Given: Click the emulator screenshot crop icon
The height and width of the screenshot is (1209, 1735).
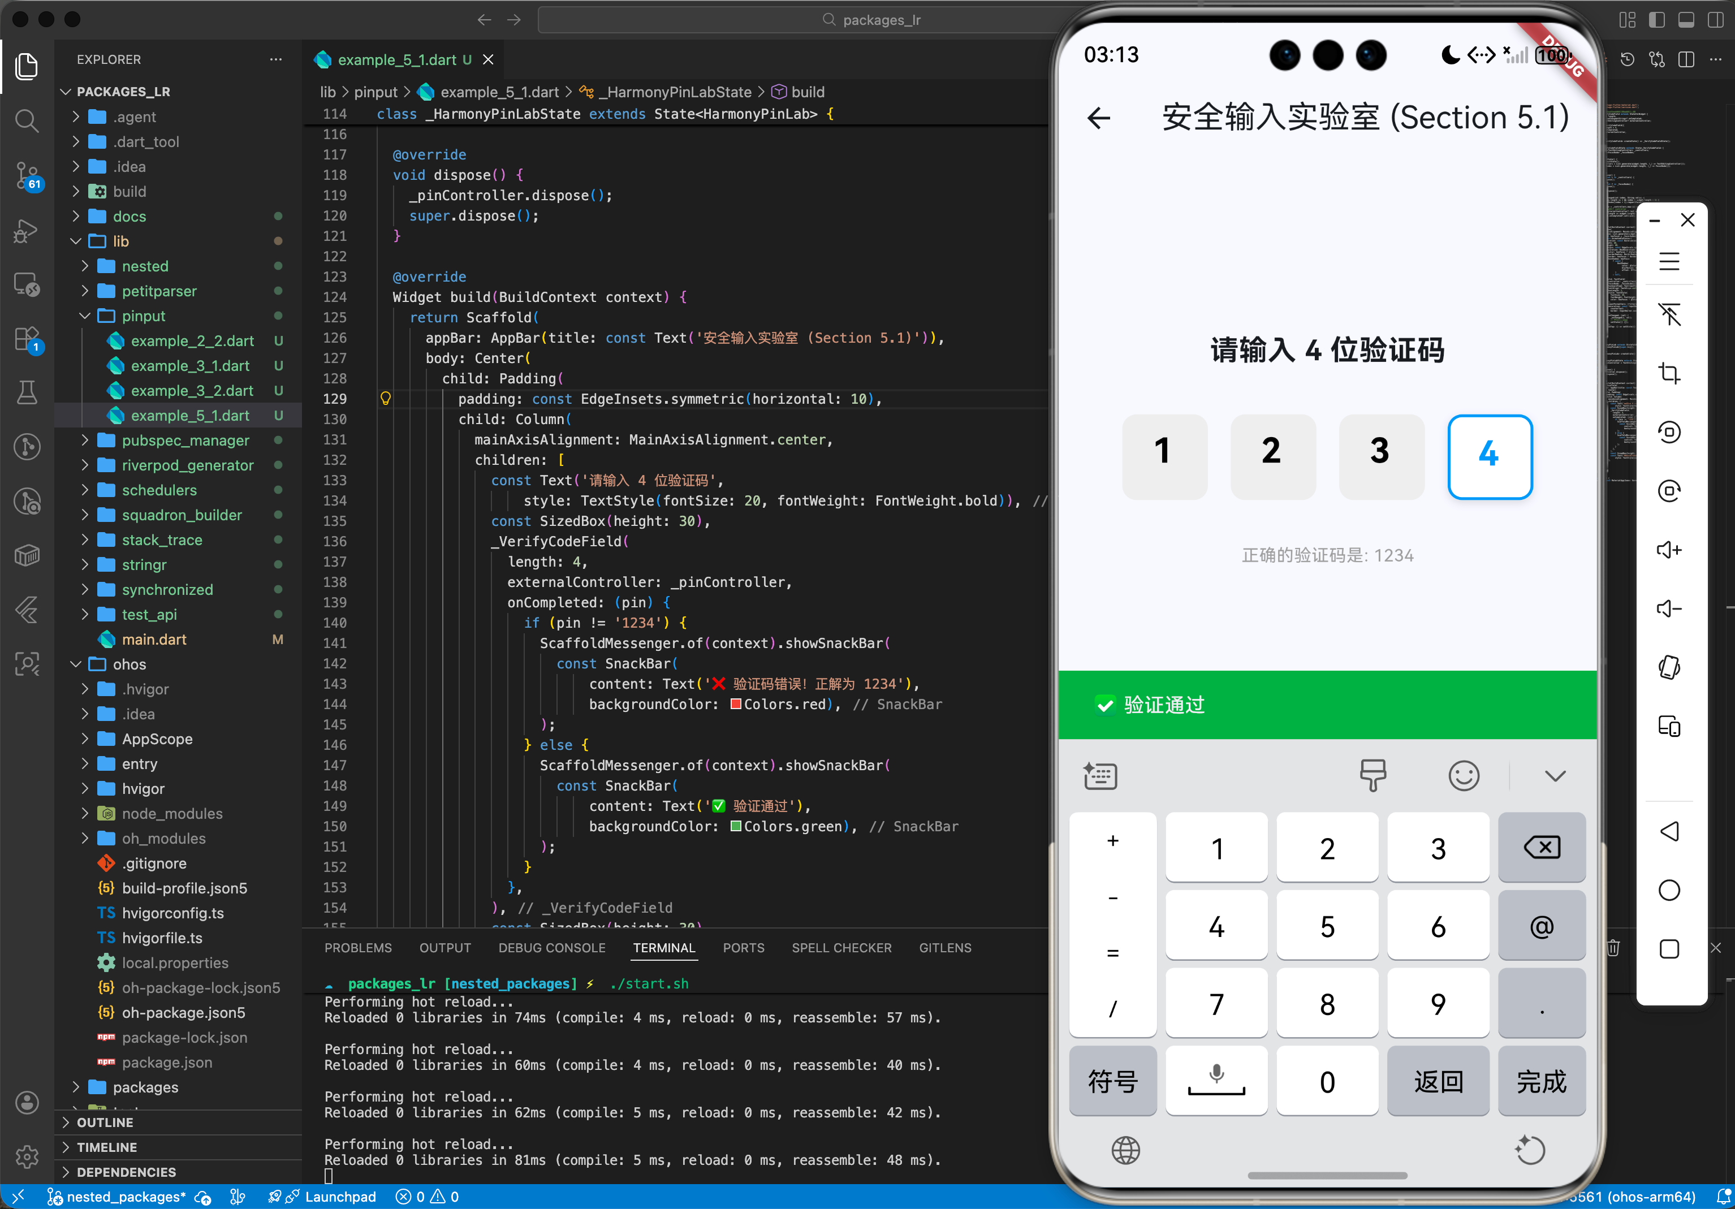Looking at the screenshot, I should pyautogui.click(x=1668, y=373).
